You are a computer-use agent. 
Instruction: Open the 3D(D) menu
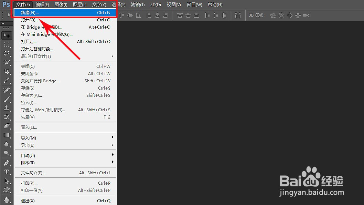[x=156, y=4]
